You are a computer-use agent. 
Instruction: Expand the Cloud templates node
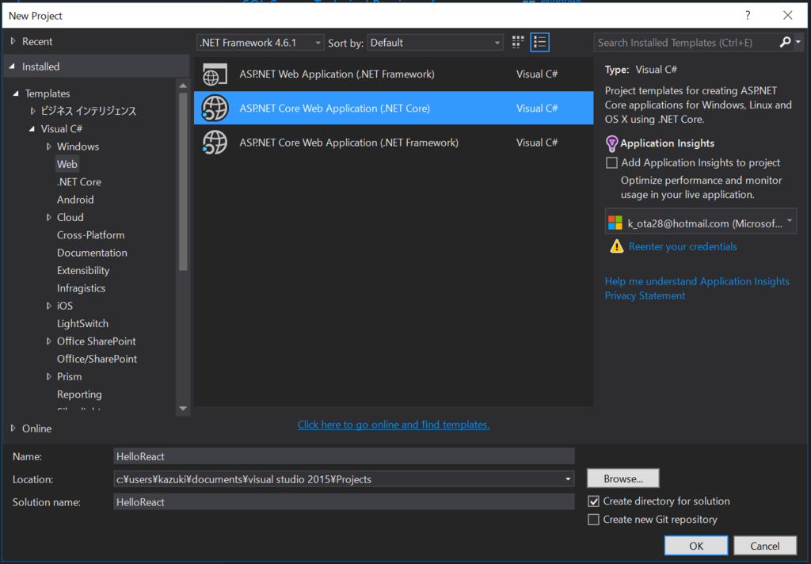(50, 217)
